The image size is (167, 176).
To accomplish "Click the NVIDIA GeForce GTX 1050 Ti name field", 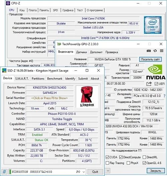I will 113,59.
